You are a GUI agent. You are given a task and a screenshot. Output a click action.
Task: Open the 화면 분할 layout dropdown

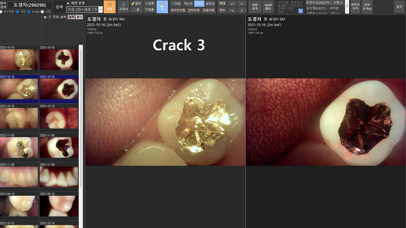point(84,10)
